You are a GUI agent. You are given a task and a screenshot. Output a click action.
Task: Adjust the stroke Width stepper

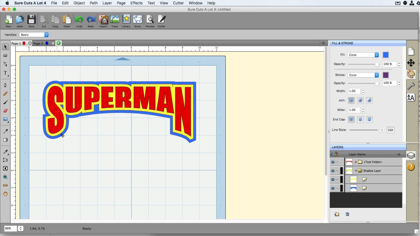click(363, 91)
